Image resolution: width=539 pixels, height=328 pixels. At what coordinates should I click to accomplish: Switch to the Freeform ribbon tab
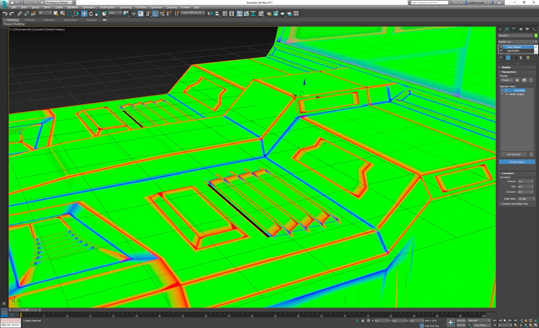point(29,20)
